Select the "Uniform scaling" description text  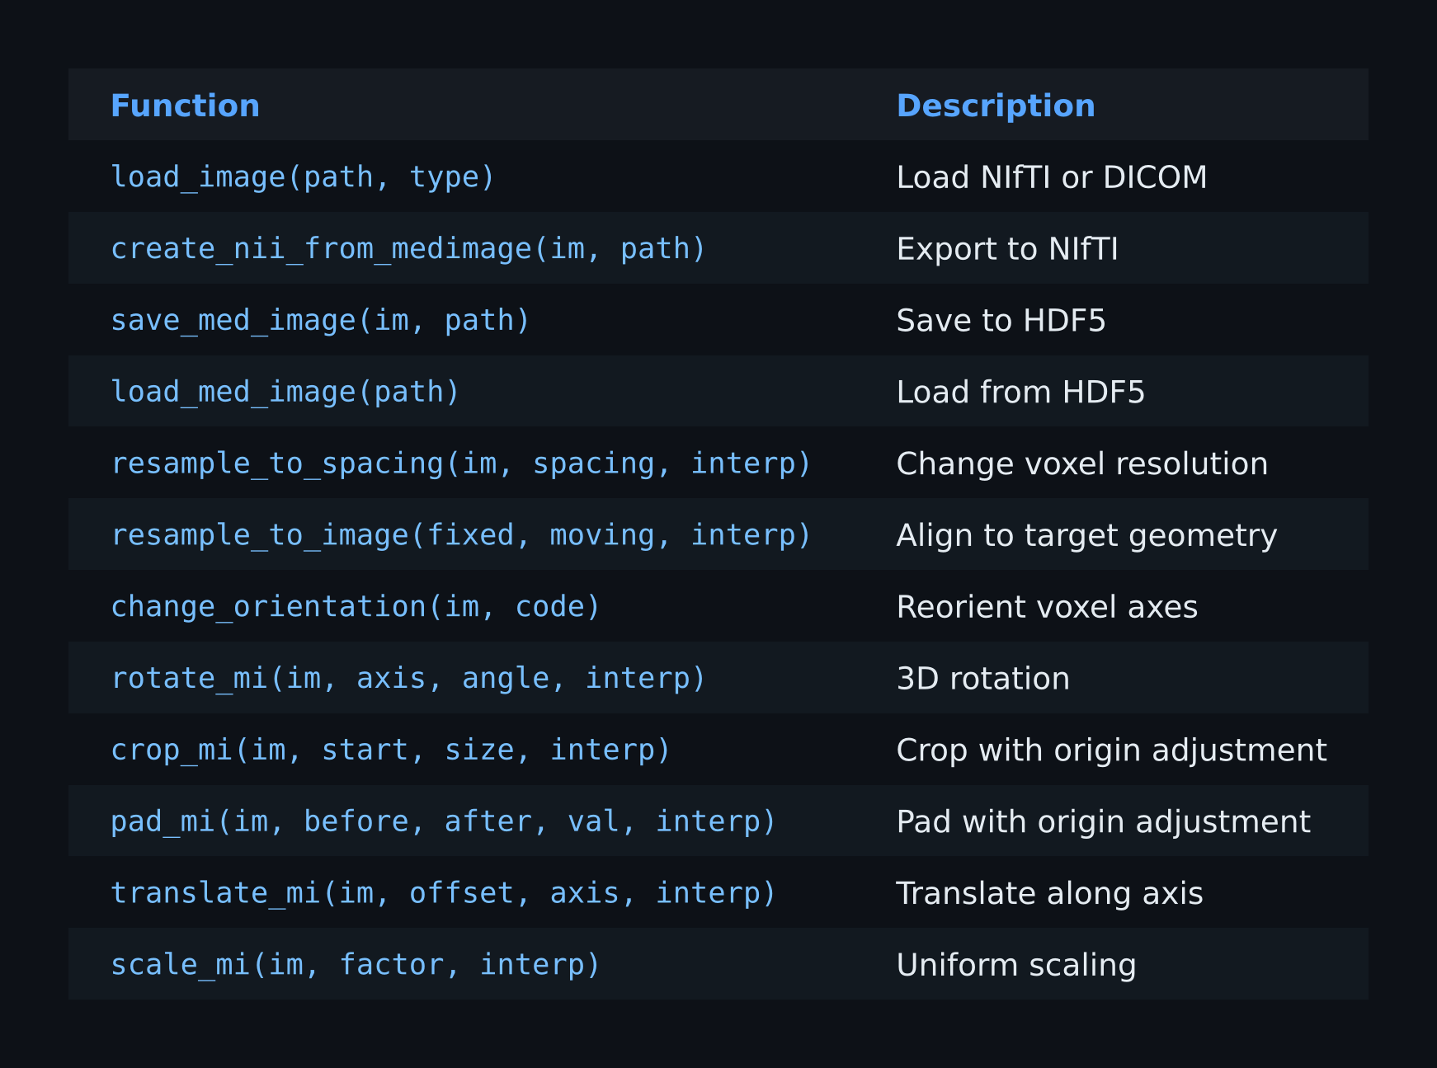click(x=1015, y=965)
